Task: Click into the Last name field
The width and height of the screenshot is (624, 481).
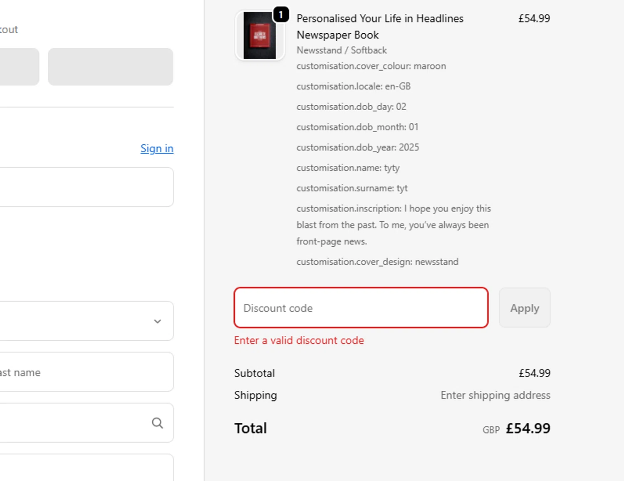Action: 83,372
